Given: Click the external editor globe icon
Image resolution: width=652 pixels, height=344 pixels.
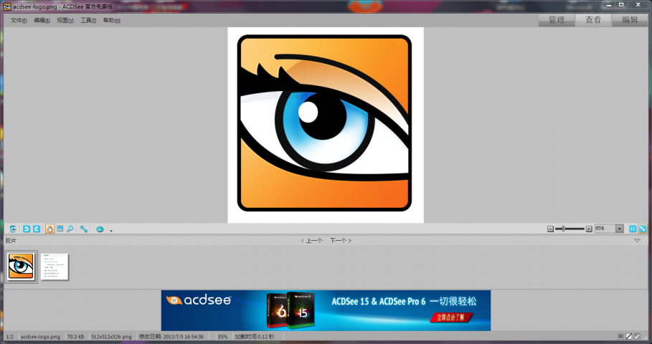Looking at the screenshot, I should tap(100, 229).
